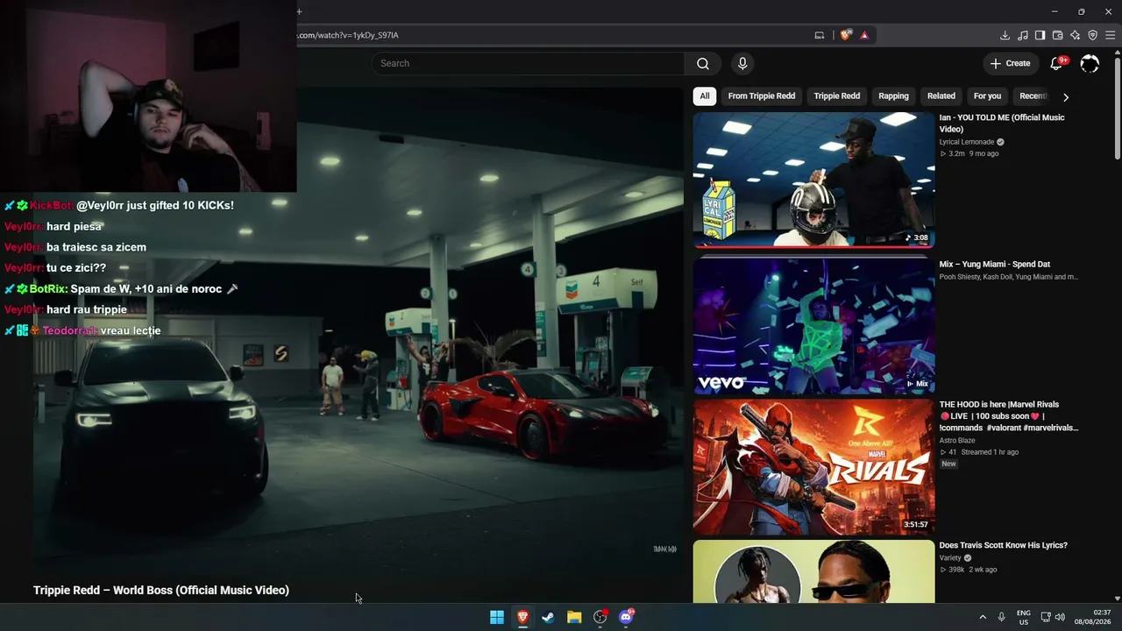Viewport: 1122px width, 631px height.
Task: Select the Related filter chip
Action: (x=941, y=96)
